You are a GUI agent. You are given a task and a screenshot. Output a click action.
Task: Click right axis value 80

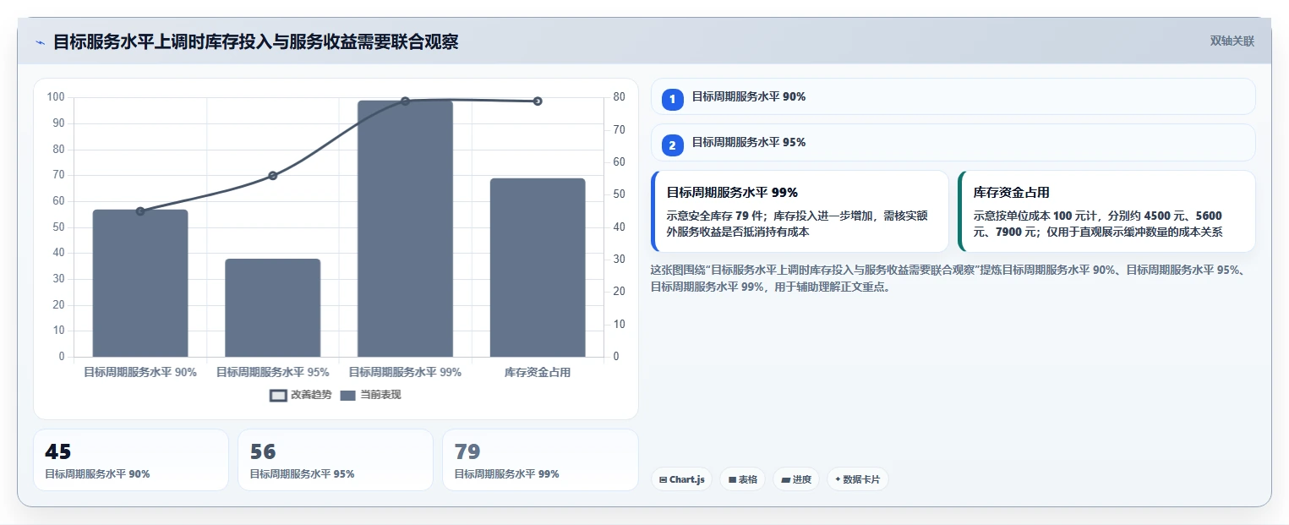coord(619,97)
